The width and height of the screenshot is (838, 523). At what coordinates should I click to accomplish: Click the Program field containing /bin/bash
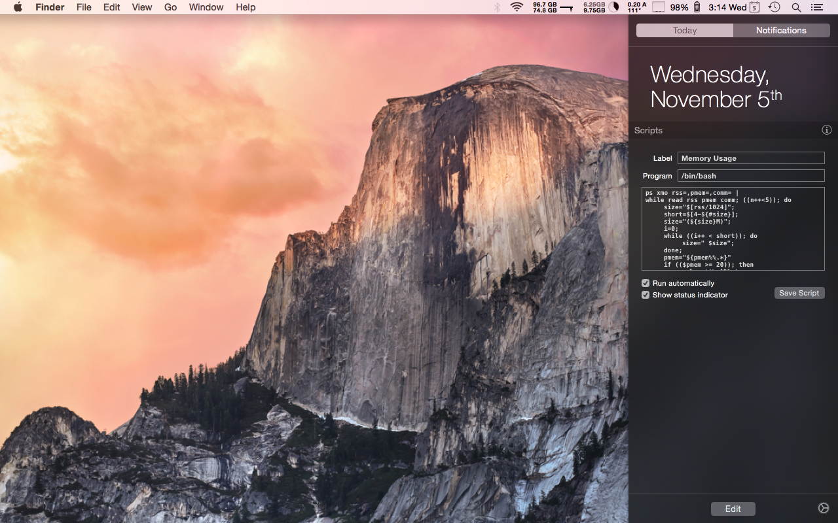pyautogui.click(x=751, y=176)
